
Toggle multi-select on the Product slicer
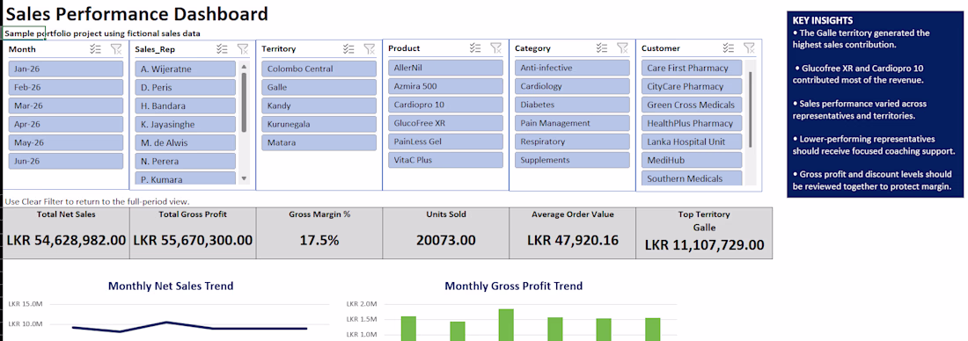[474, 48]
